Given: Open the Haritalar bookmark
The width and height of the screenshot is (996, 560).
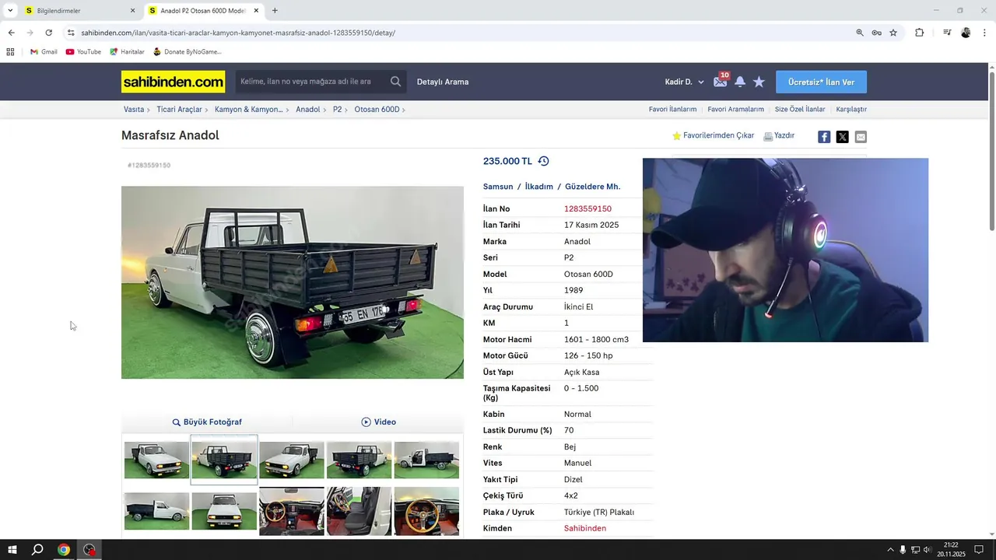Looking at the screenshot, I should pos(127,52).
